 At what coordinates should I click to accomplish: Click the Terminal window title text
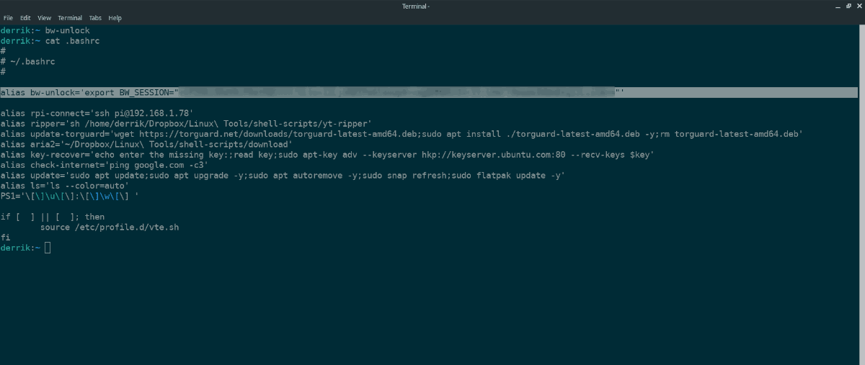point(416,6)
